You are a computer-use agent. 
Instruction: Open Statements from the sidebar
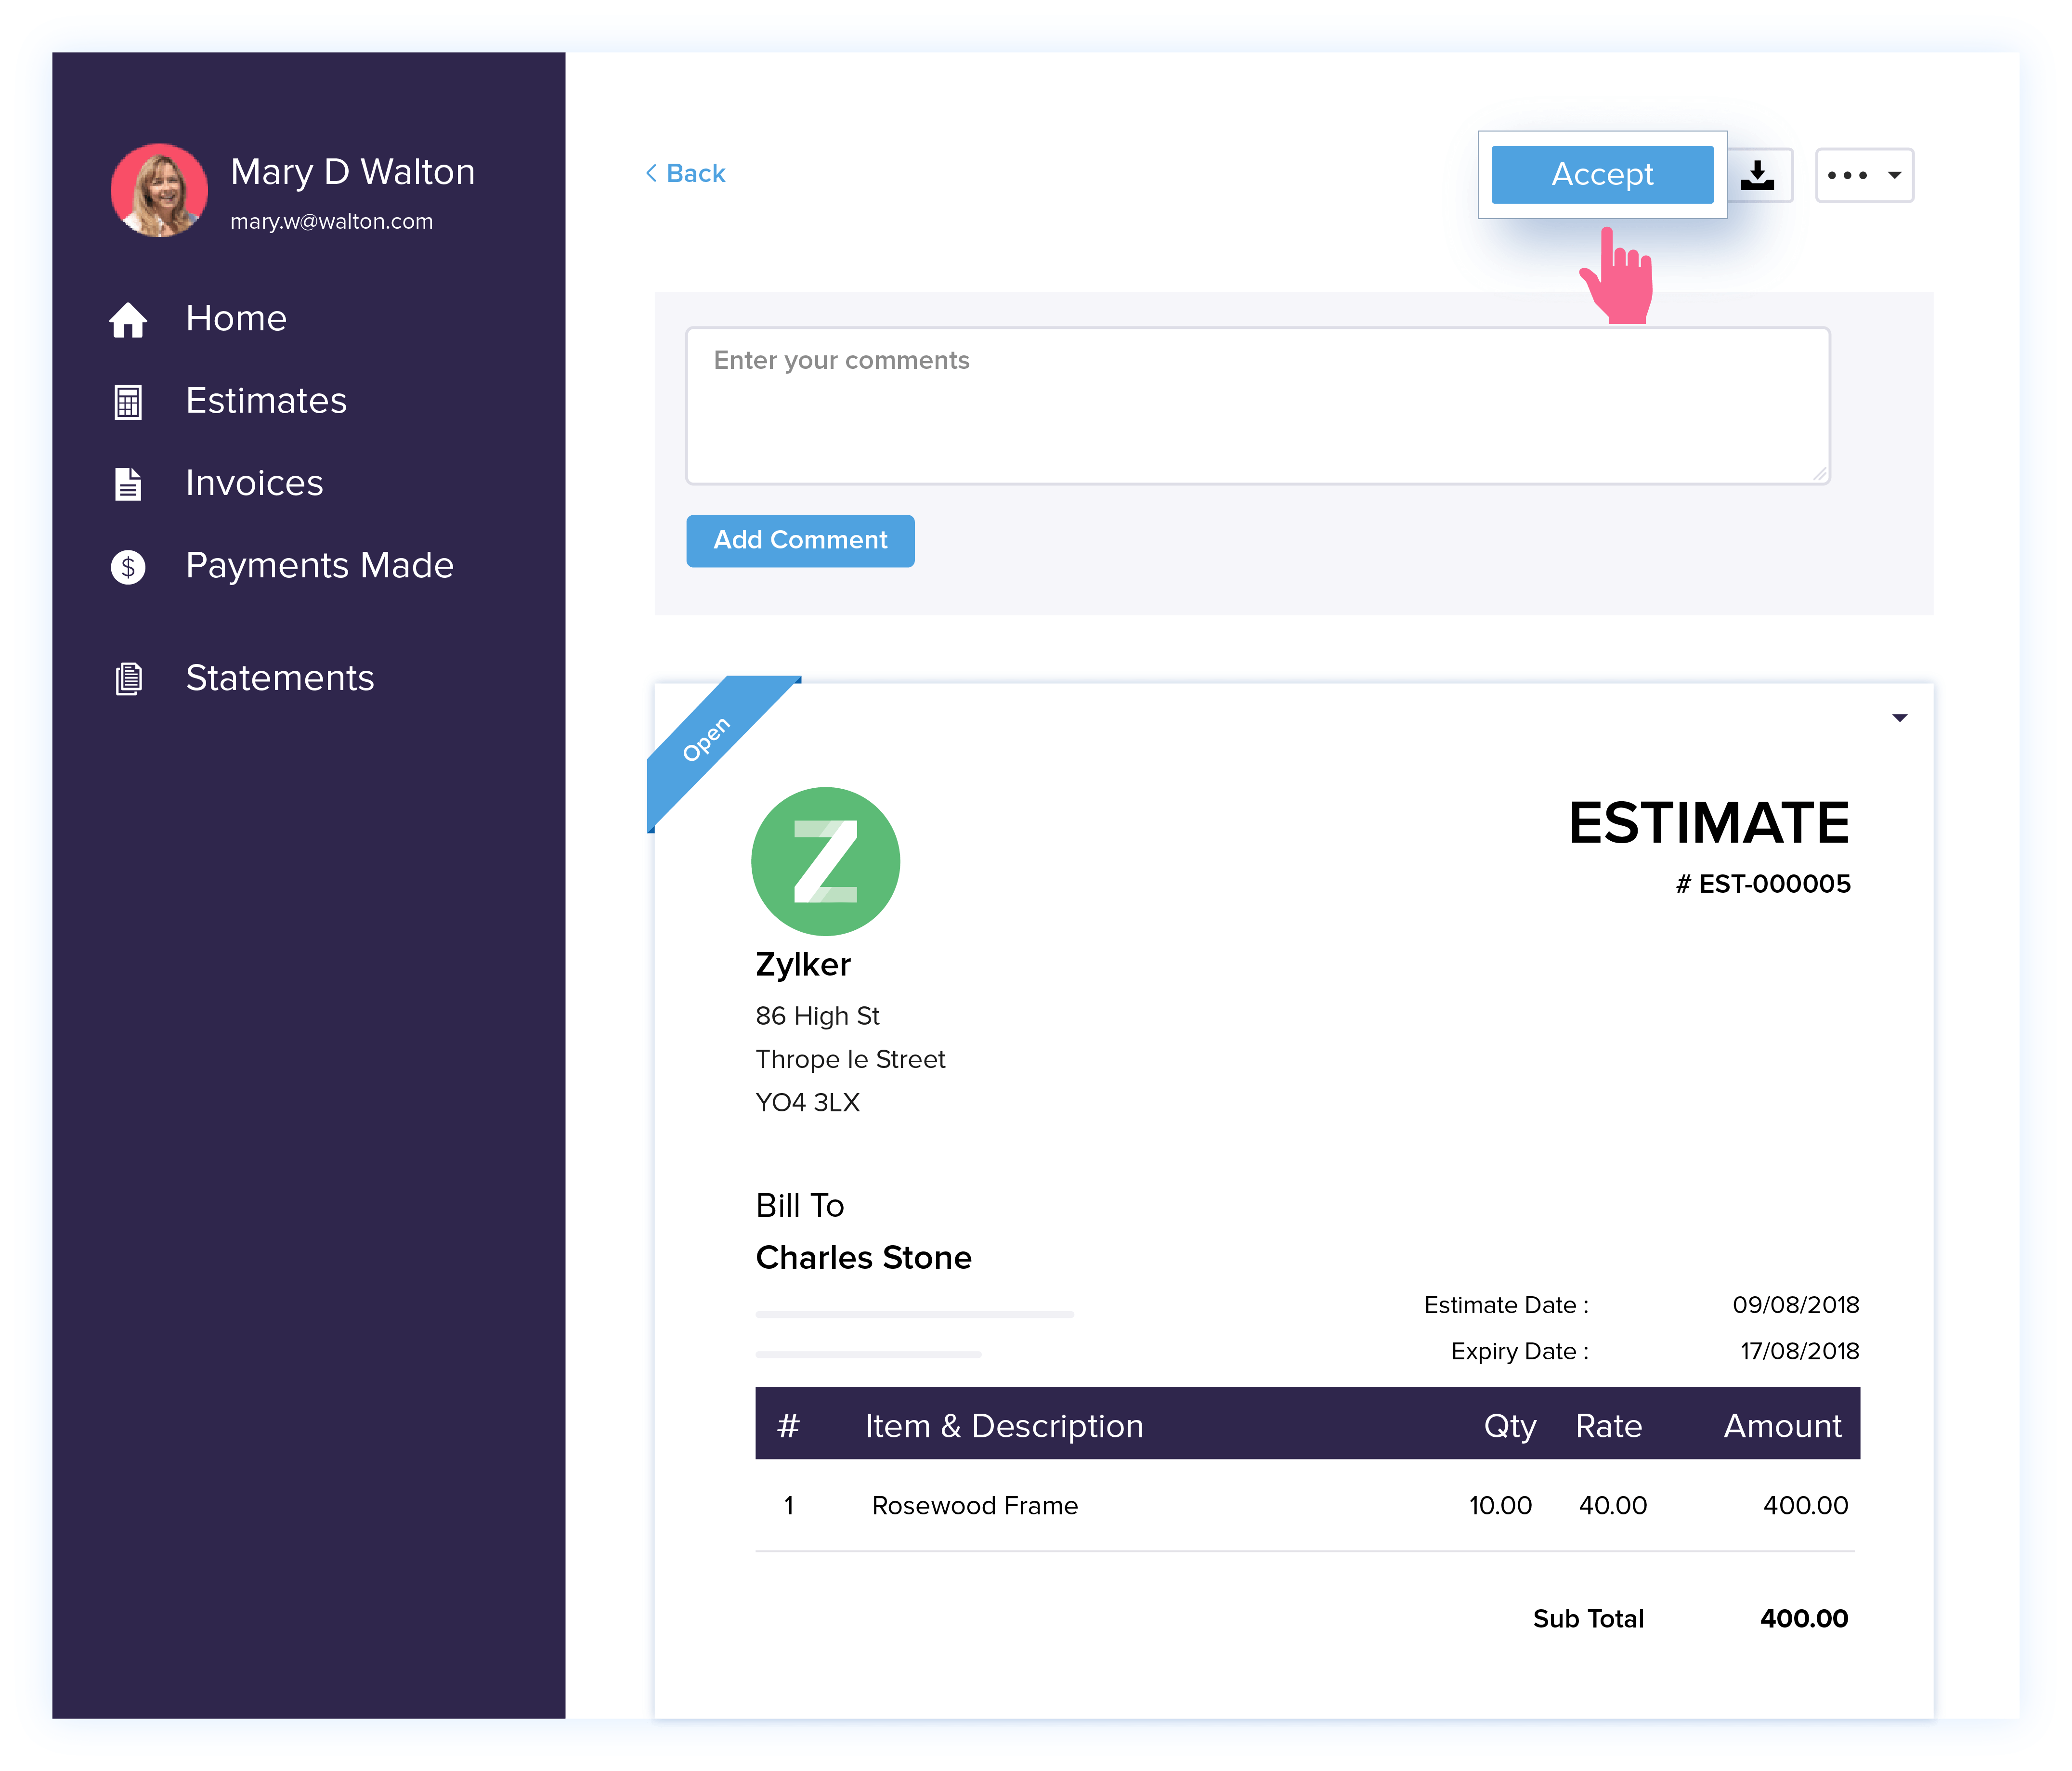280,678
